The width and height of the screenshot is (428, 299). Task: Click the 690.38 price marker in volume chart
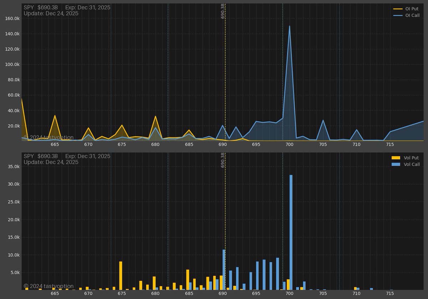coord(223,160)
